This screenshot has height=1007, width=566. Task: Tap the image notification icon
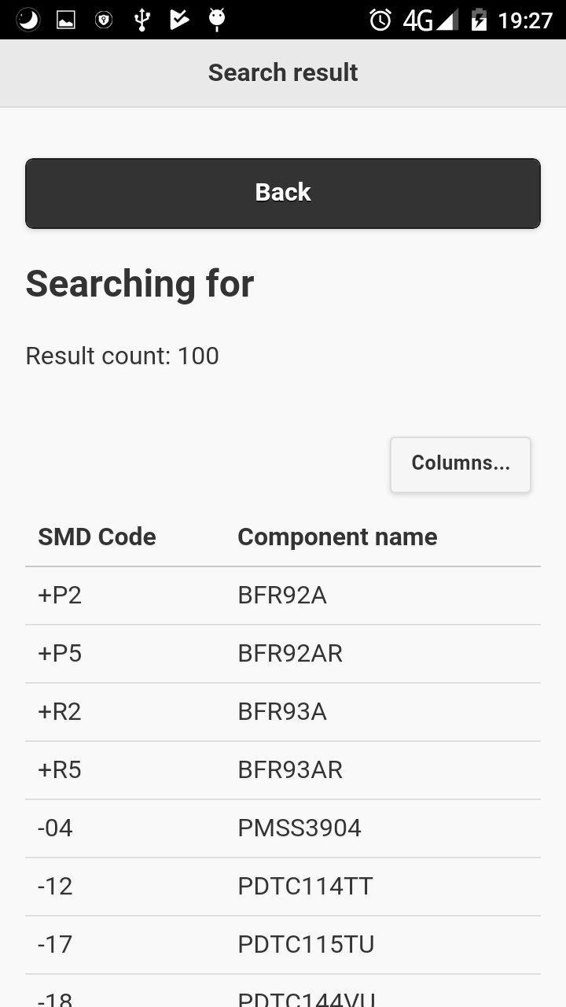[66, 20]
